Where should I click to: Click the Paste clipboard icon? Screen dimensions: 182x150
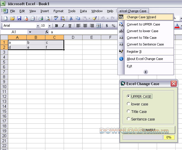pos(85,18)
